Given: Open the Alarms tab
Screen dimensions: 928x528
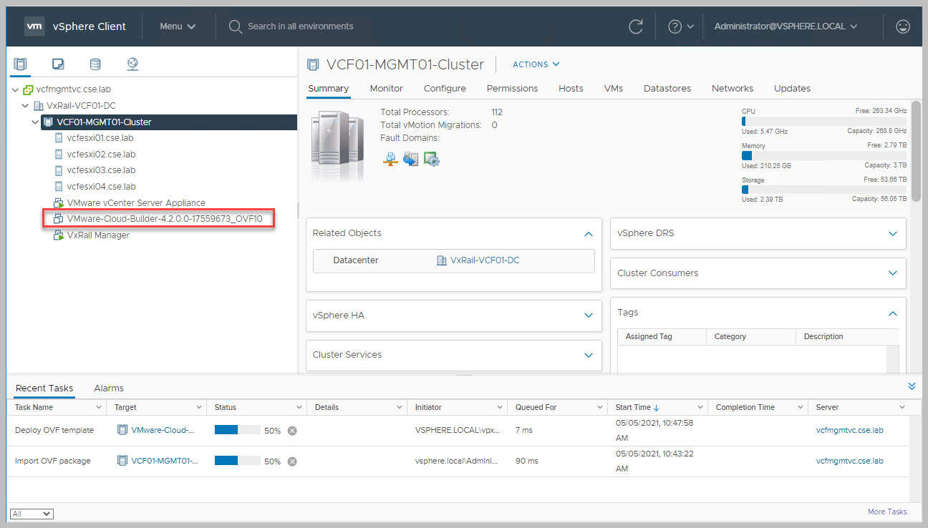Looking at the screenshot, I should coord(109,388).
